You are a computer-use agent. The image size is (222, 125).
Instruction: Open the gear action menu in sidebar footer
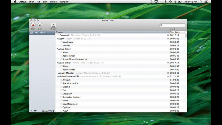tap(35, 111)
